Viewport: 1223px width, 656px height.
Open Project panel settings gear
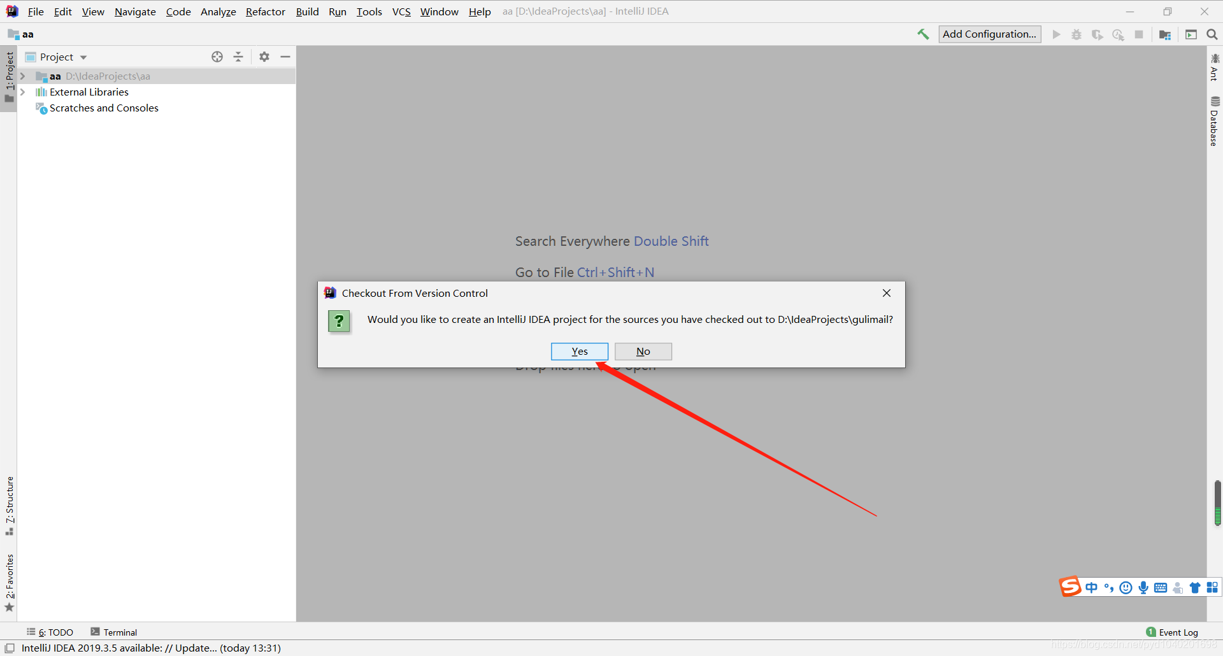tap(264, 57)
